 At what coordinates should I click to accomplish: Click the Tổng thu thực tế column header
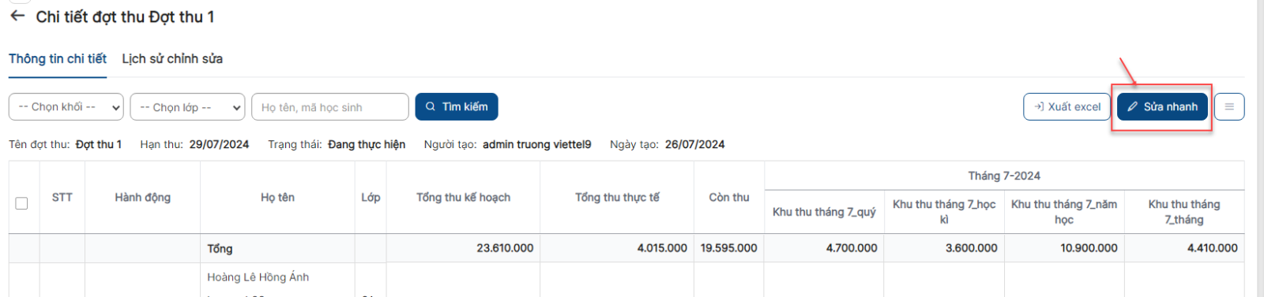(617, 197)
